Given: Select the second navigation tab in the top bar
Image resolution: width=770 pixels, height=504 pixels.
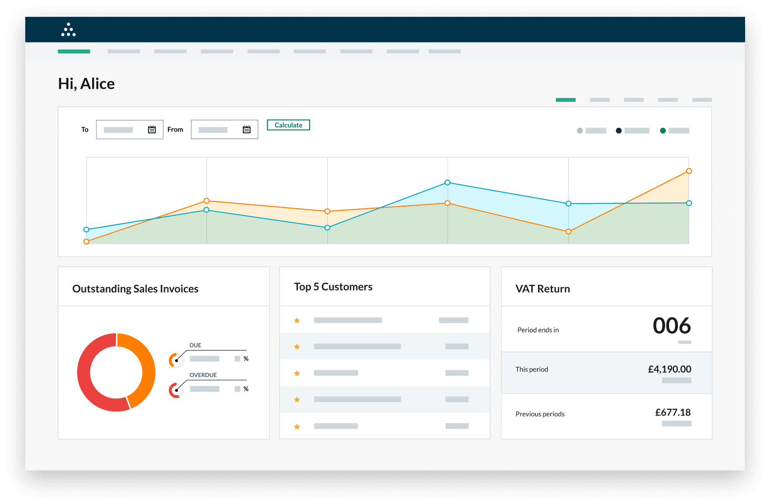Looking at the screenshot, I should [124, 51].
